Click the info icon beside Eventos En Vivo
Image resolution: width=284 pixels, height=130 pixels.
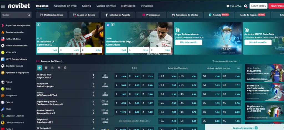pyautogui.click(x=61, y=62)
